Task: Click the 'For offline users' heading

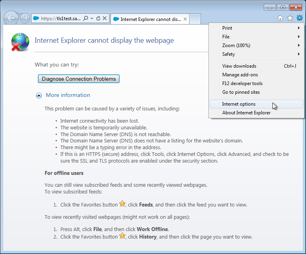Action: [x=64, y=173]
